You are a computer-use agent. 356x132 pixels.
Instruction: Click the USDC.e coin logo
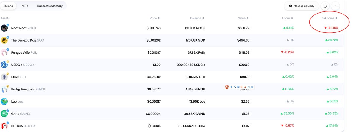point(4,65)
